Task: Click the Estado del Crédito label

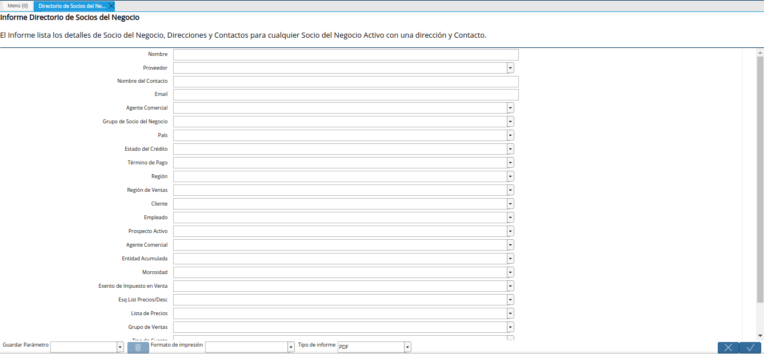Action: click(x=146, y=149)
